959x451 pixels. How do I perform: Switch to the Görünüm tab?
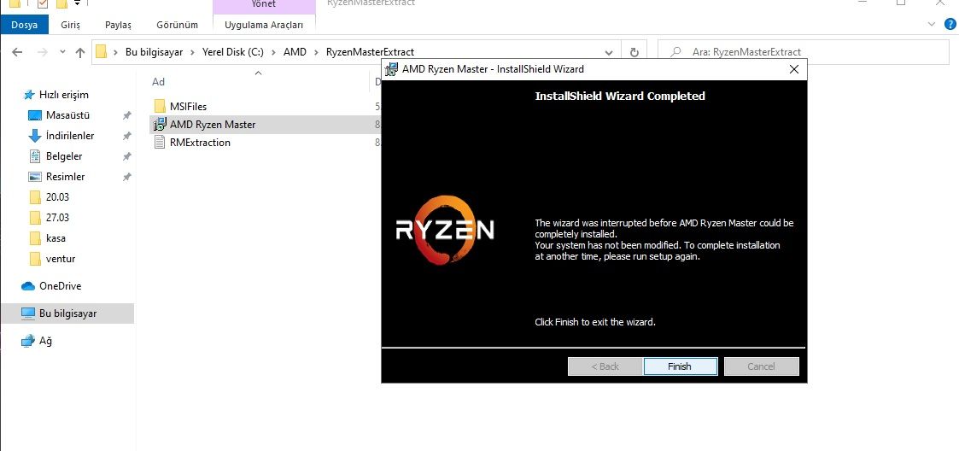tap(177, 25)
